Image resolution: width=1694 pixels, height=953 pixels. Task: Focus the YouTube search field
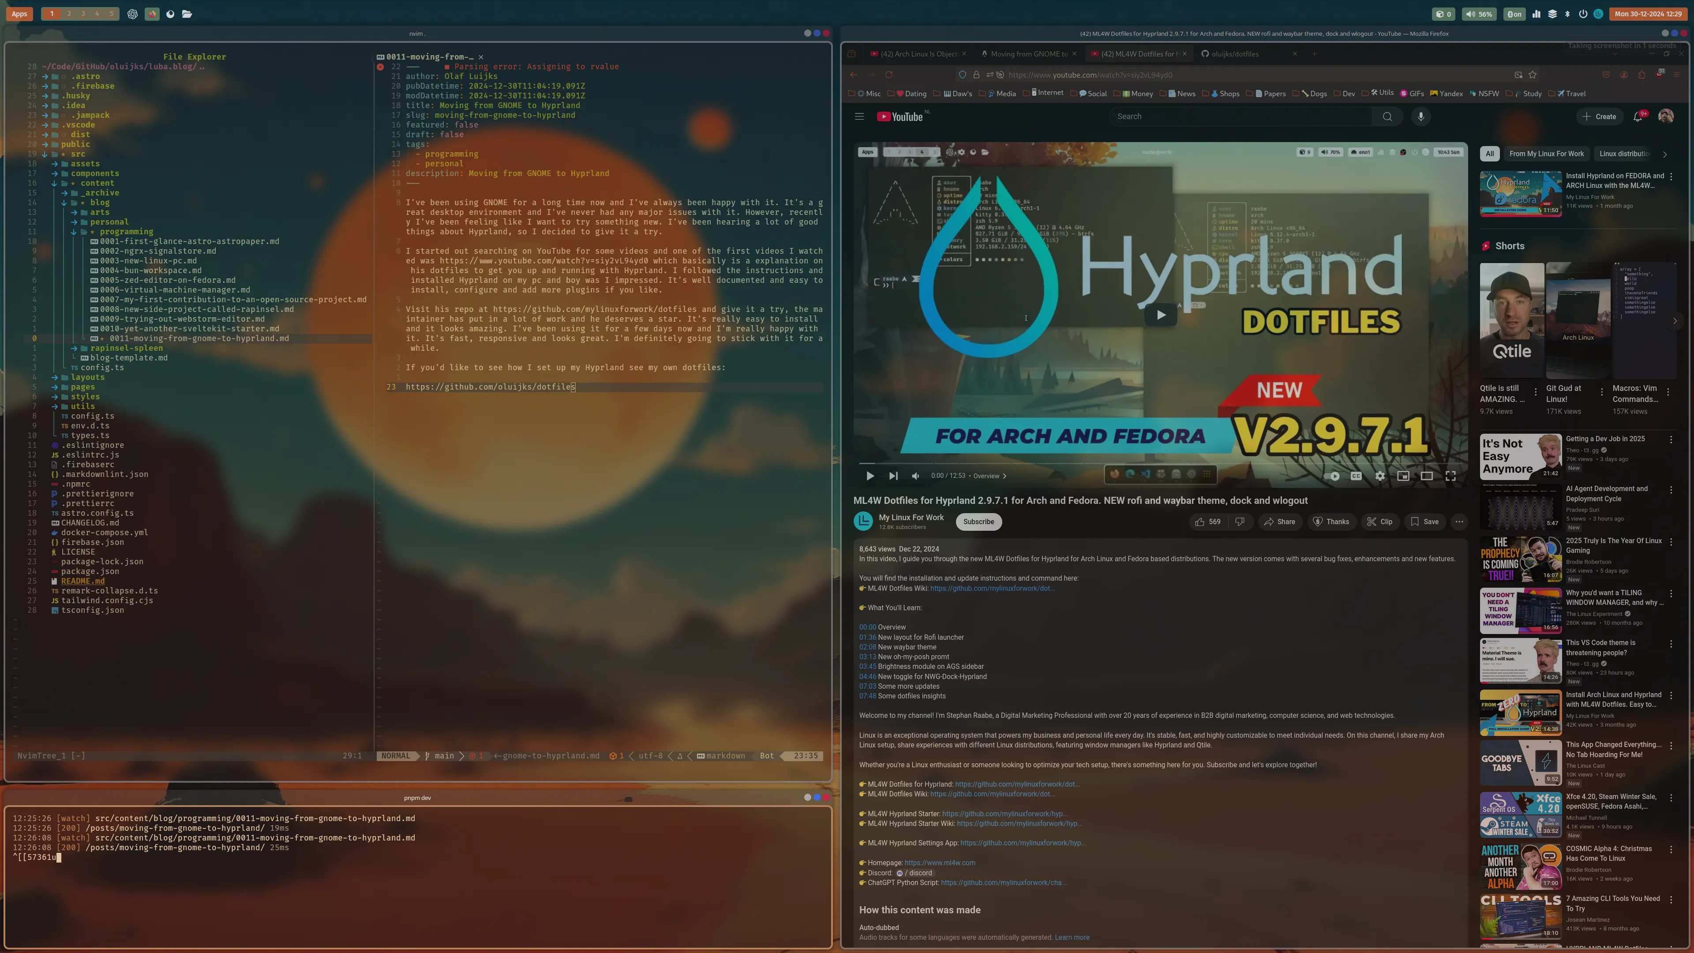(x=1241, y=116)
